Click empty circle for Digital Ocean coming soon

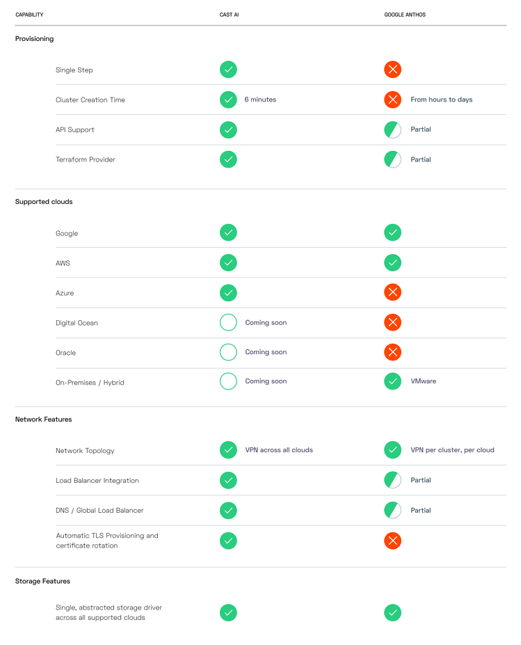coord(228,322)
